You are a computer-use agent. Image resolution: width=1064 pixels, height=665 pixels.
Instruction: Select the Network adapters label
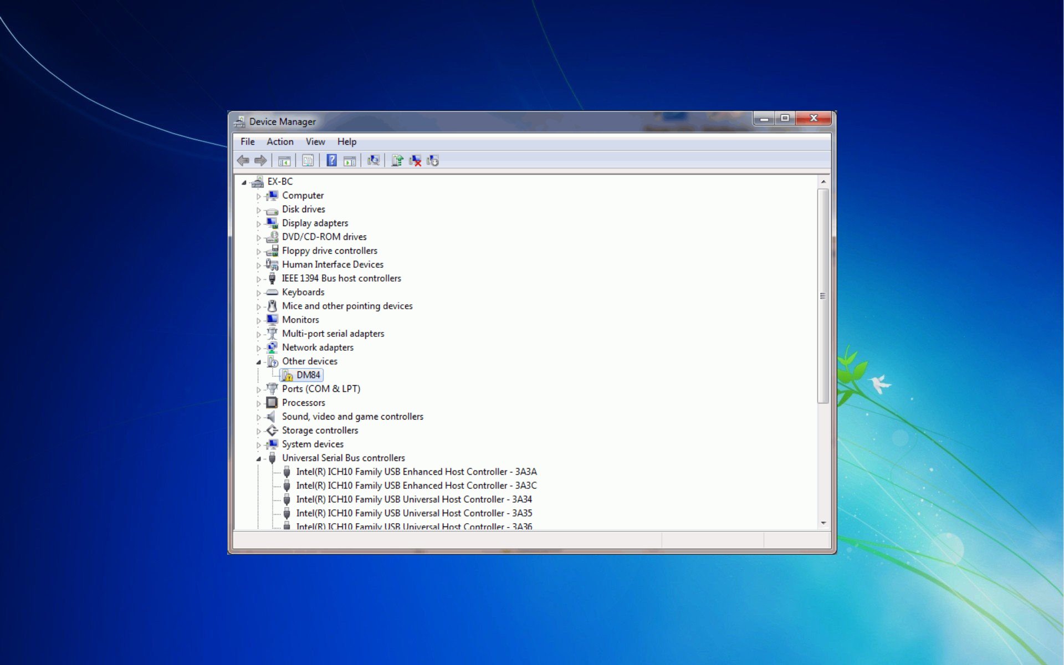point(318,347)
